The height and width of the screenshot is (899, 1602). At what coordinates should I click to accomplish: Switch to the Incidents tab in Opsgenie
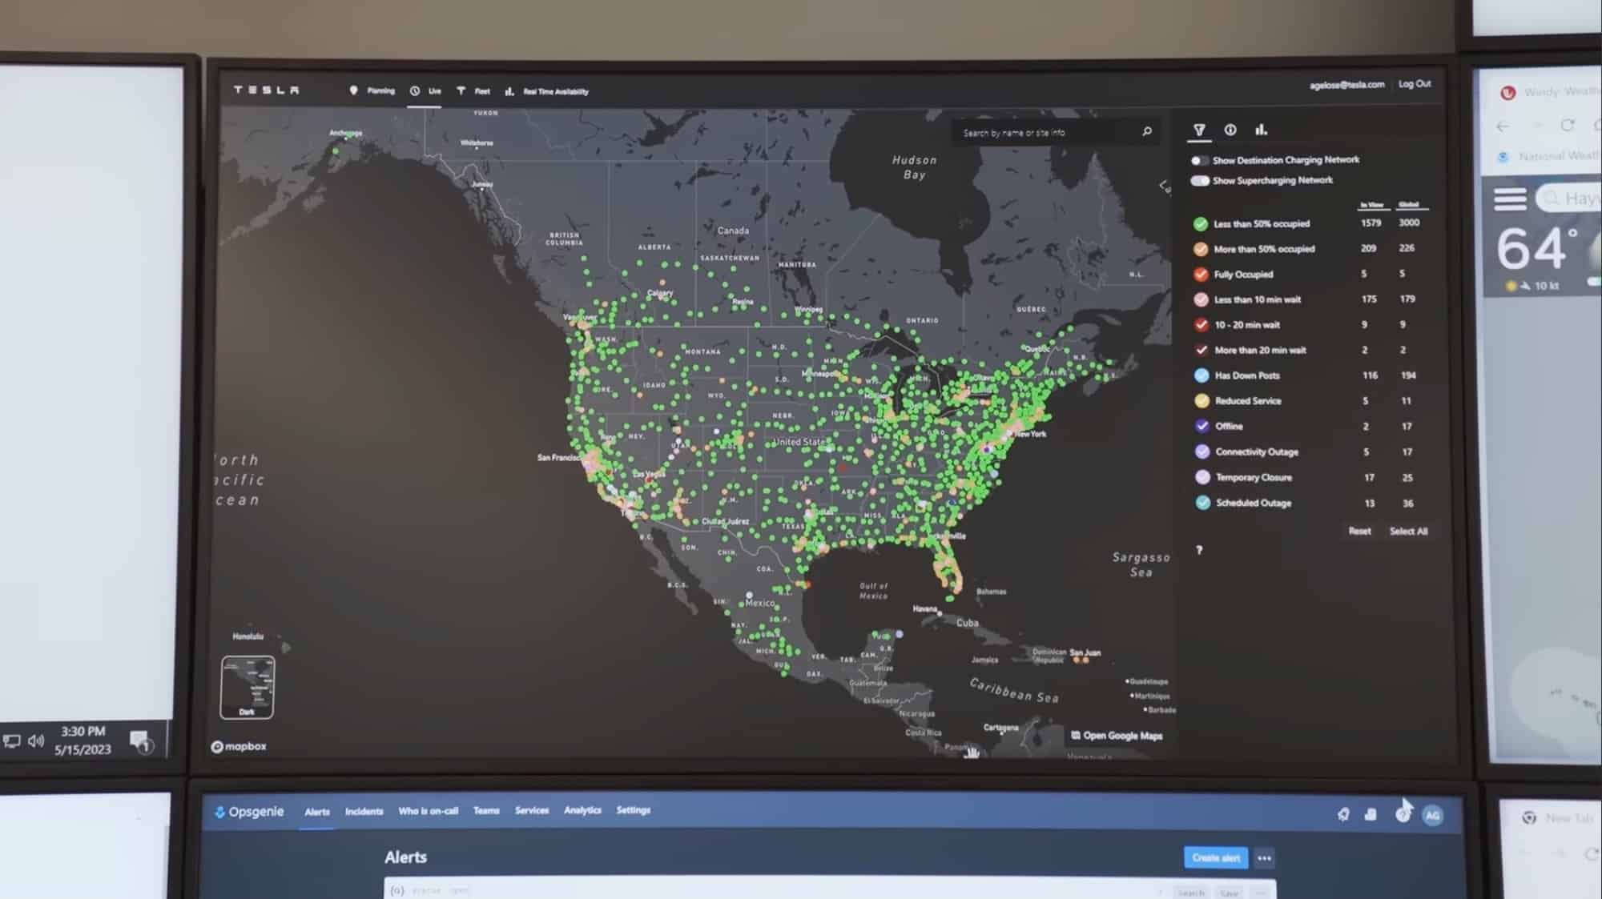click(x=364, y=812)
